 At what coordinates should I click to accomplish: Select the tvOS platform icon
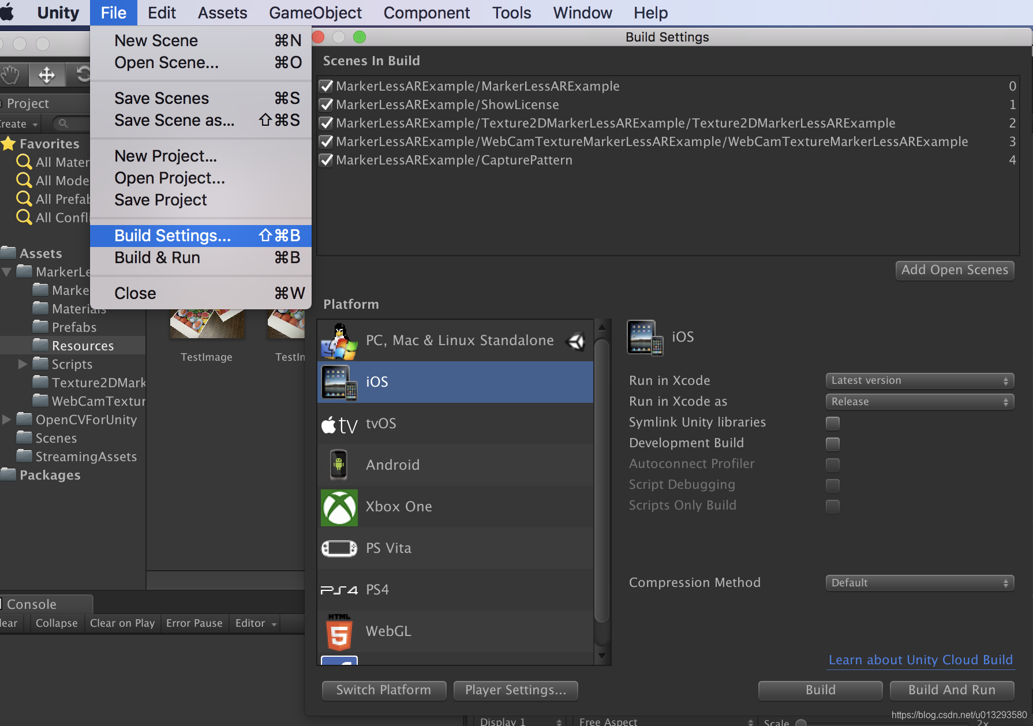(339, 424)
